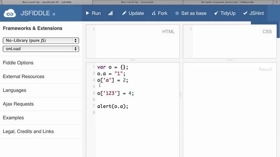Click inside the Result panel
The image size is (280, 157).
pos(230,109)
